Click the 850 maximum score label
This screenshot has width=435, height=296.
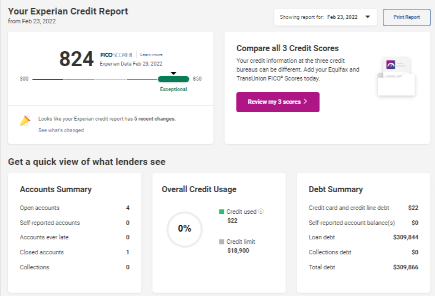tap(197, 79)
